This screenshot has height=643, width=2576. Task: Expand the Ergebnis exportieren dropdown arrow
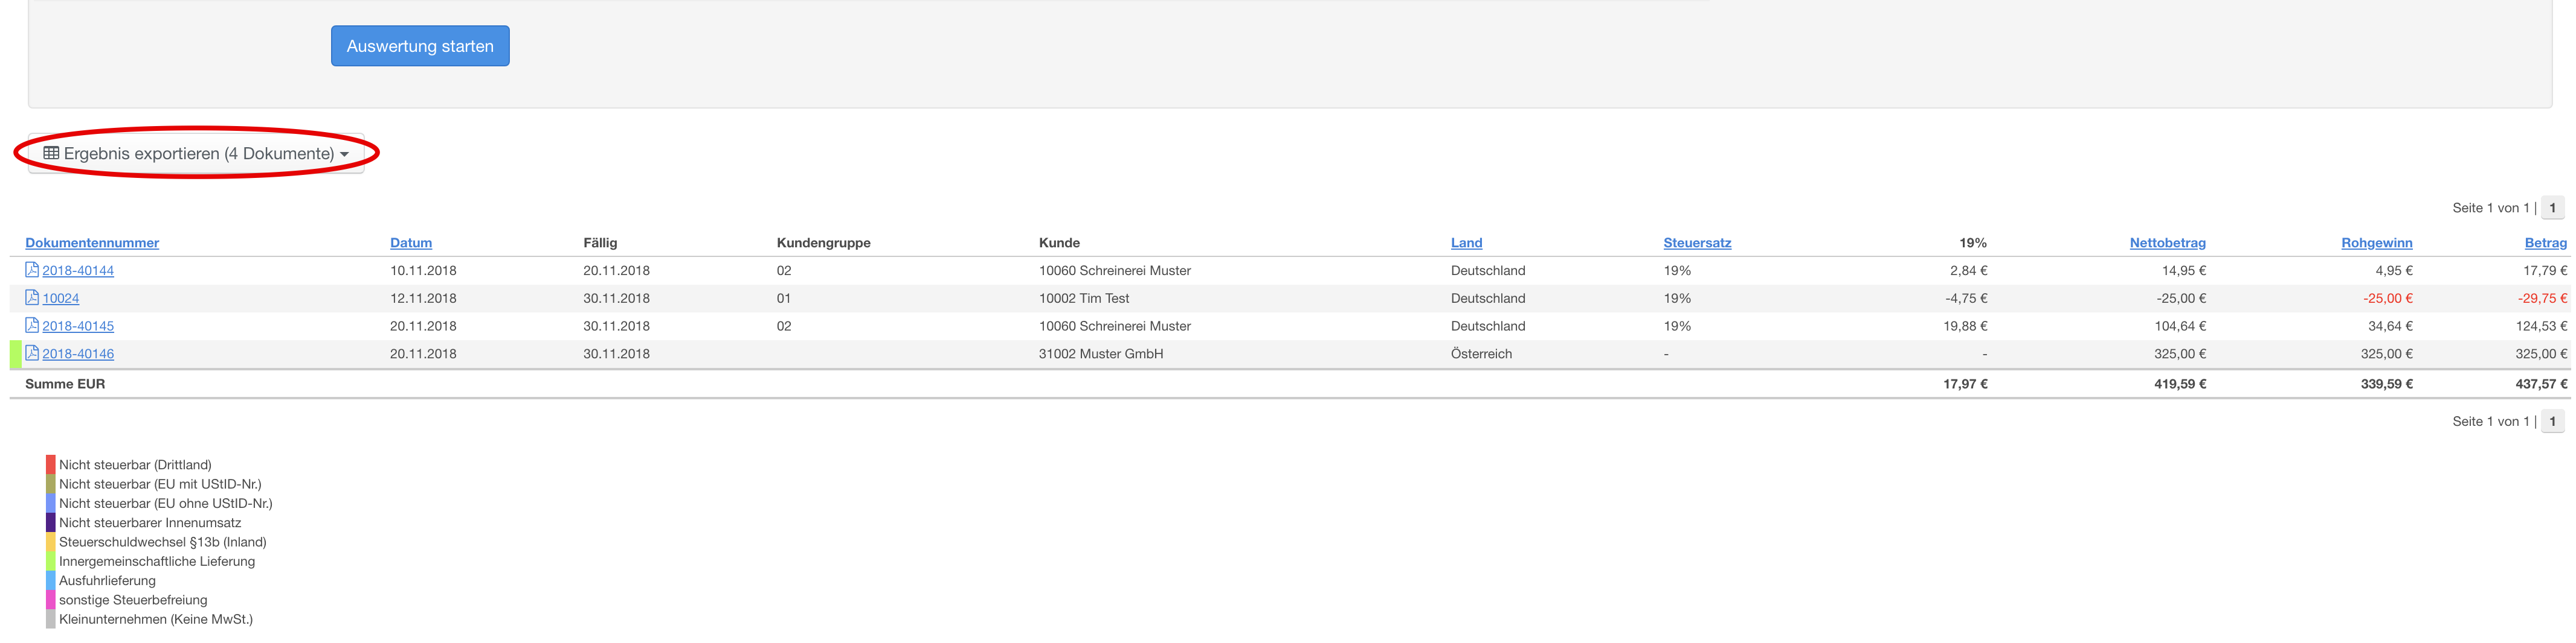point(345,155)
